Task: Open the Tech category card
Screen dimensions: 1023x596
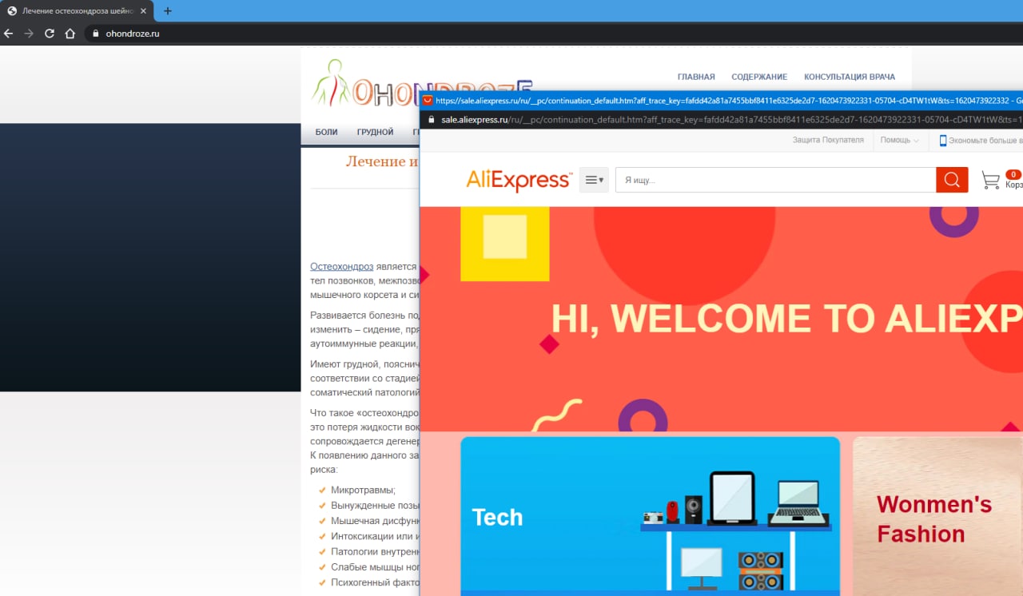Action: pos(651,516)
